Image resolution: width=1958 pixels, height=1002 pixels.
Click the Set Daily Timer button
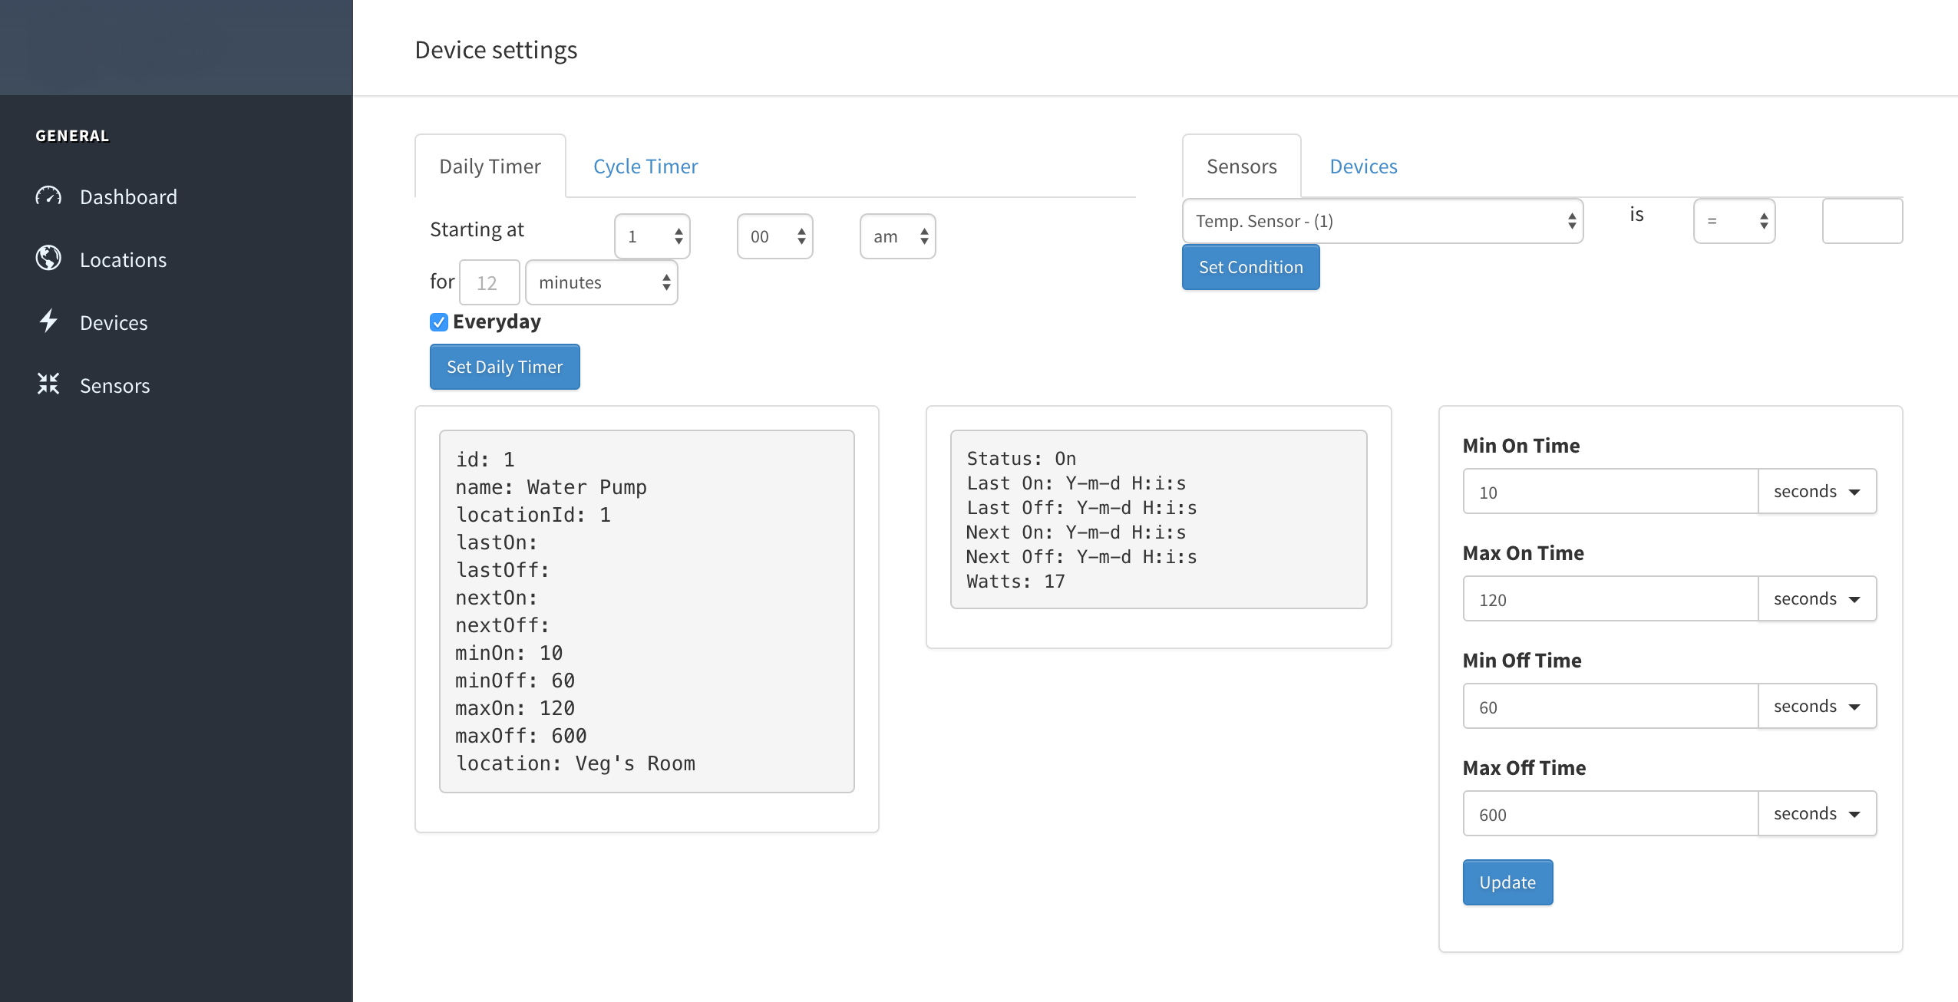pyautogui.click(x=504, y=365)
